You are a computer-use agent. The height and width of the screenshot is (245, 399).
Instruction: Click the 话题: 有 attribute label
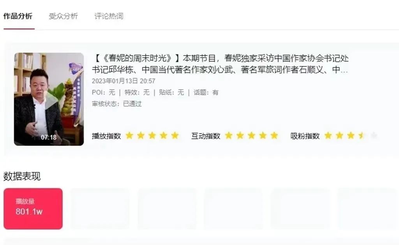(x=206, y=93)
